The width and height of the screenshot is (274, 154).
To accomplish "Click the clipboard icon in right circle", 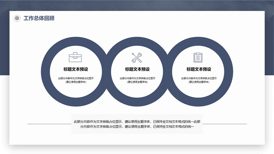I will point(198,58).
